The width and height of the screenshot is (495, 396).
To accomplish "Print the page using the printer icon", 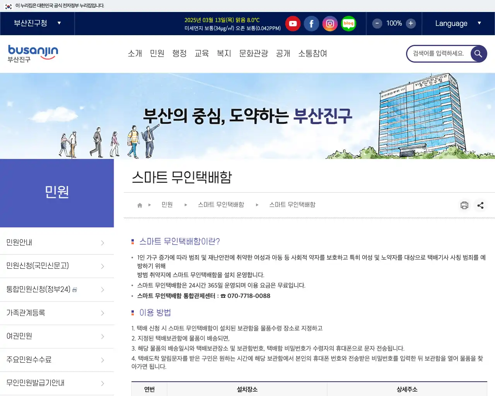I will (464, 205).
